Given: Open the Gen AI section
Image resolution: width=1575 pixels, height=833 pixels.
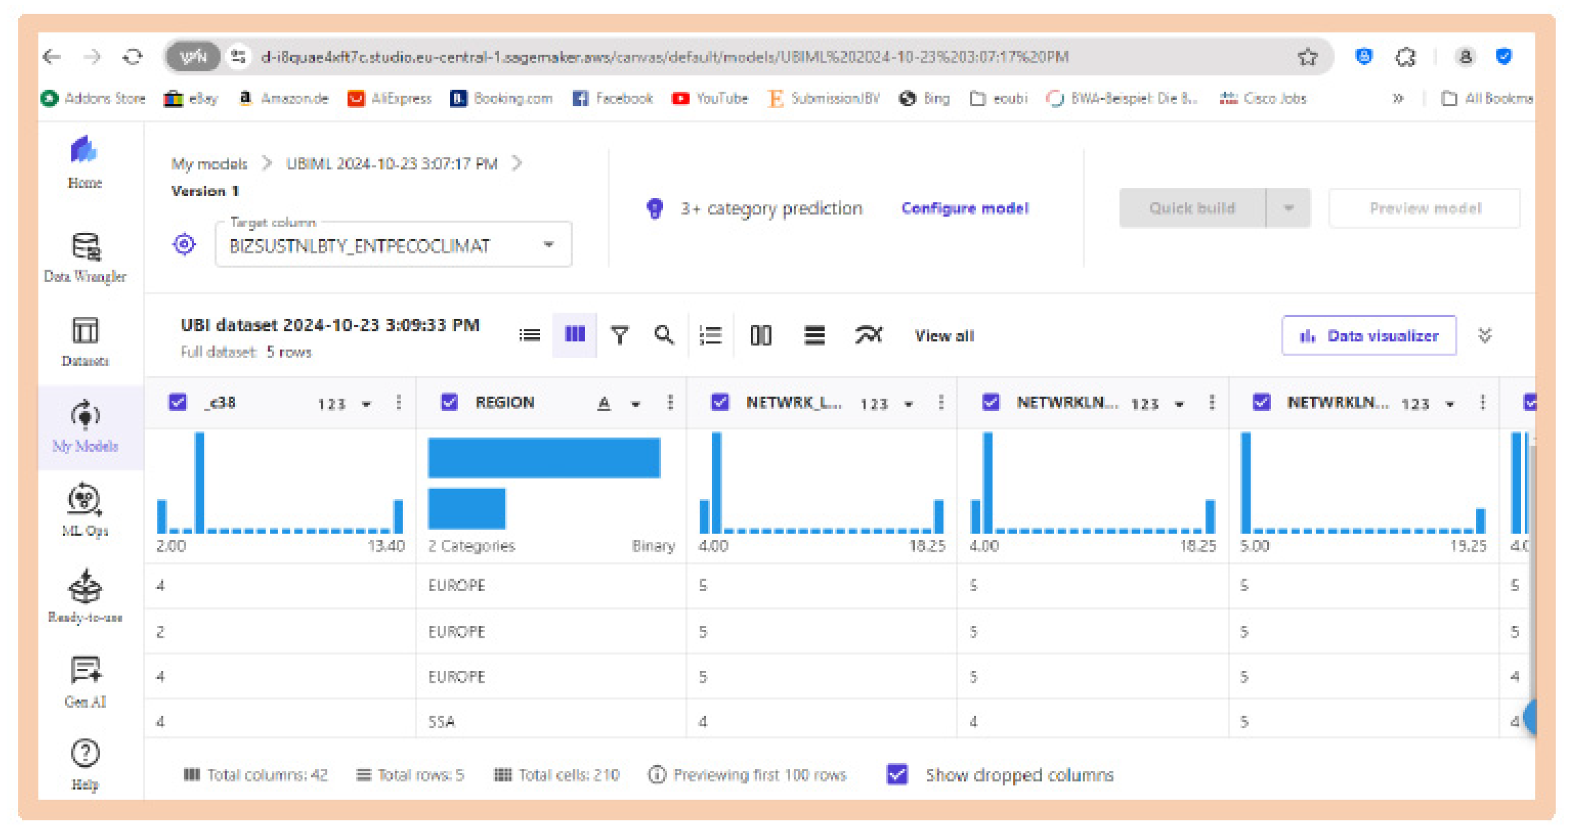Looking at the screenshot, I should [86, 672].
